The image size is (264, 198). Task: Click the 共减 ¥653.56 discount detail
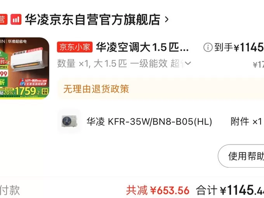click(x=158, y=190)
